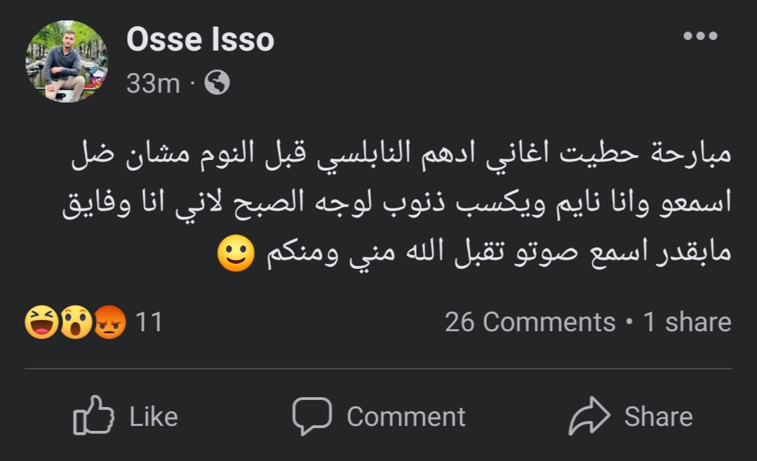Viewport: 757px width, 461px height.
Task: Click the Share arrow icon
Action: [590, 415]
